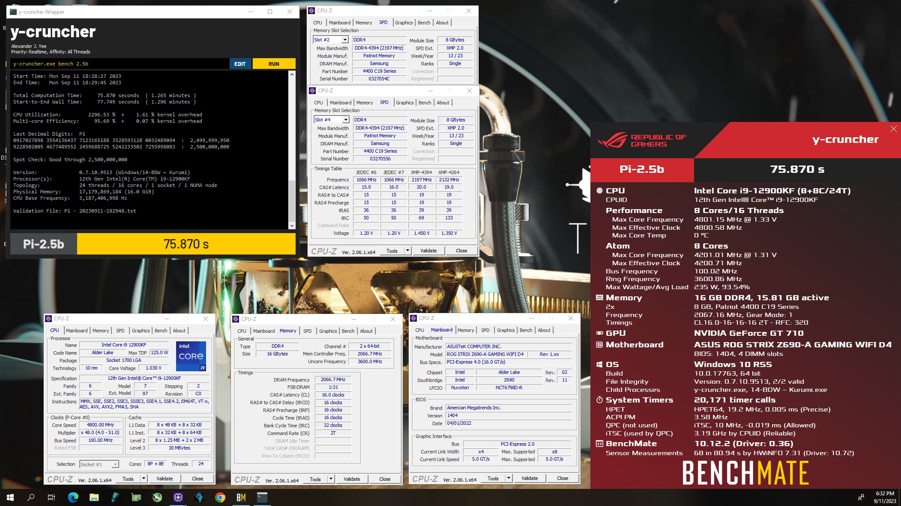Open Task View from the taskbar
This screenshot has height=506, width=901.
pyautogui.click(x=51, y=497)
